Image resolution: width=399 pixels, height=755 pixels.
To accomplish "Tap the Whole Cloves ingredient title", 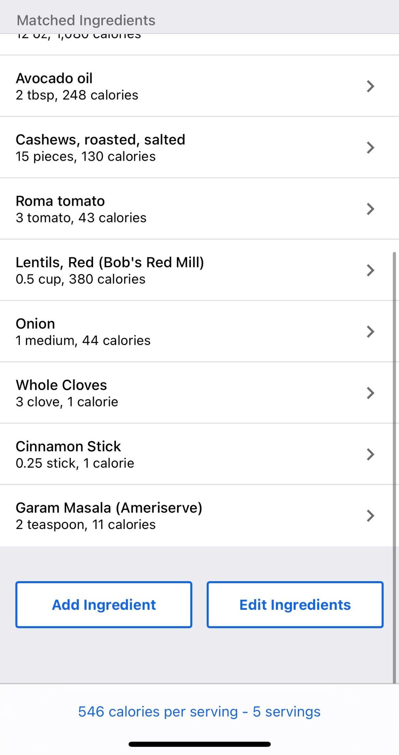I will click(61, 385).
